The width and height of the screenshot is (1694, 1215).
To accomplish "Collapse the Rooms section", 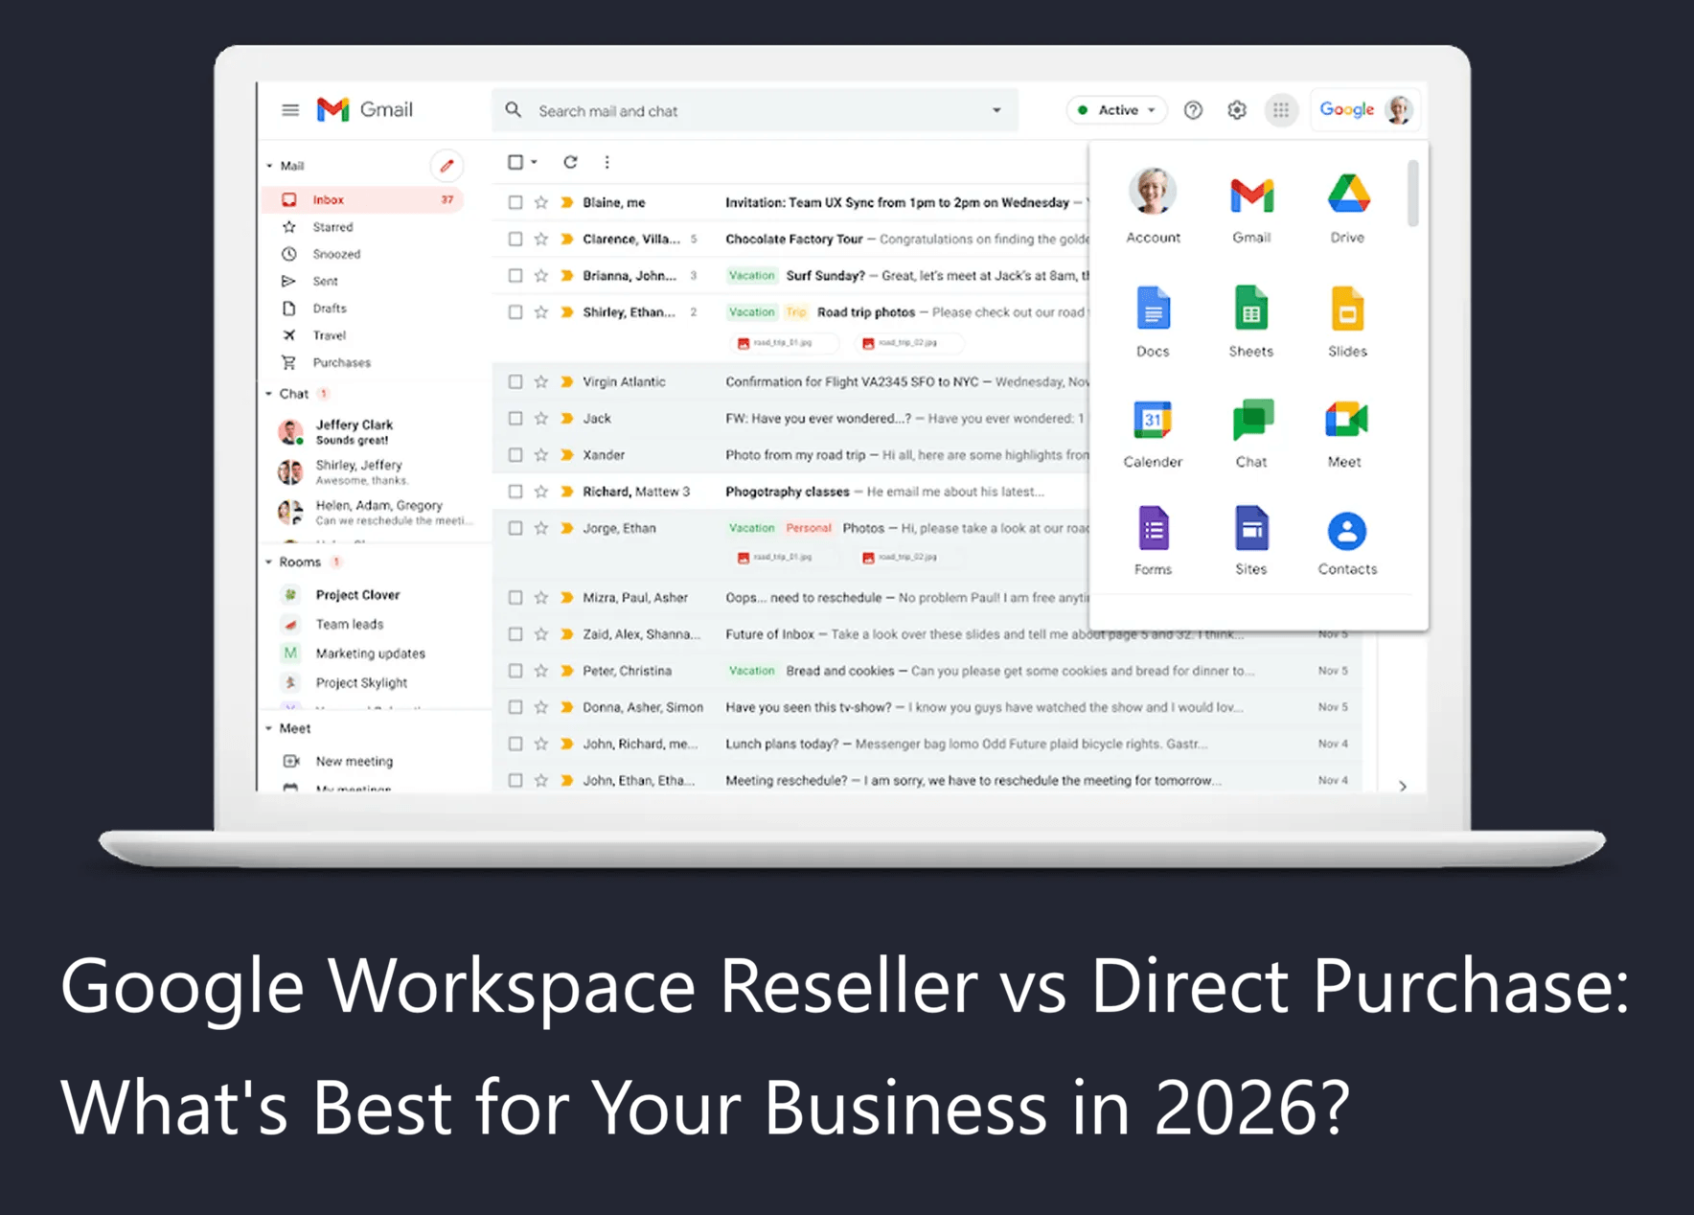I will [x=269, y=562].
